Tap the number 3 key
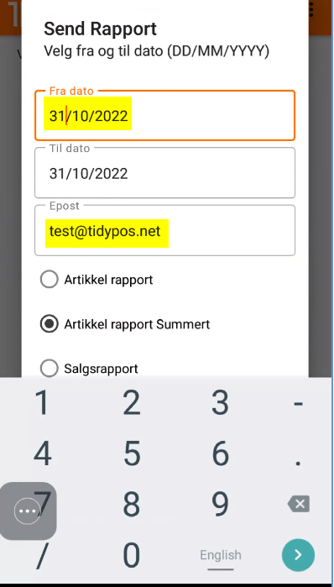This screenshot has height=587, width=334. [221, 403]
